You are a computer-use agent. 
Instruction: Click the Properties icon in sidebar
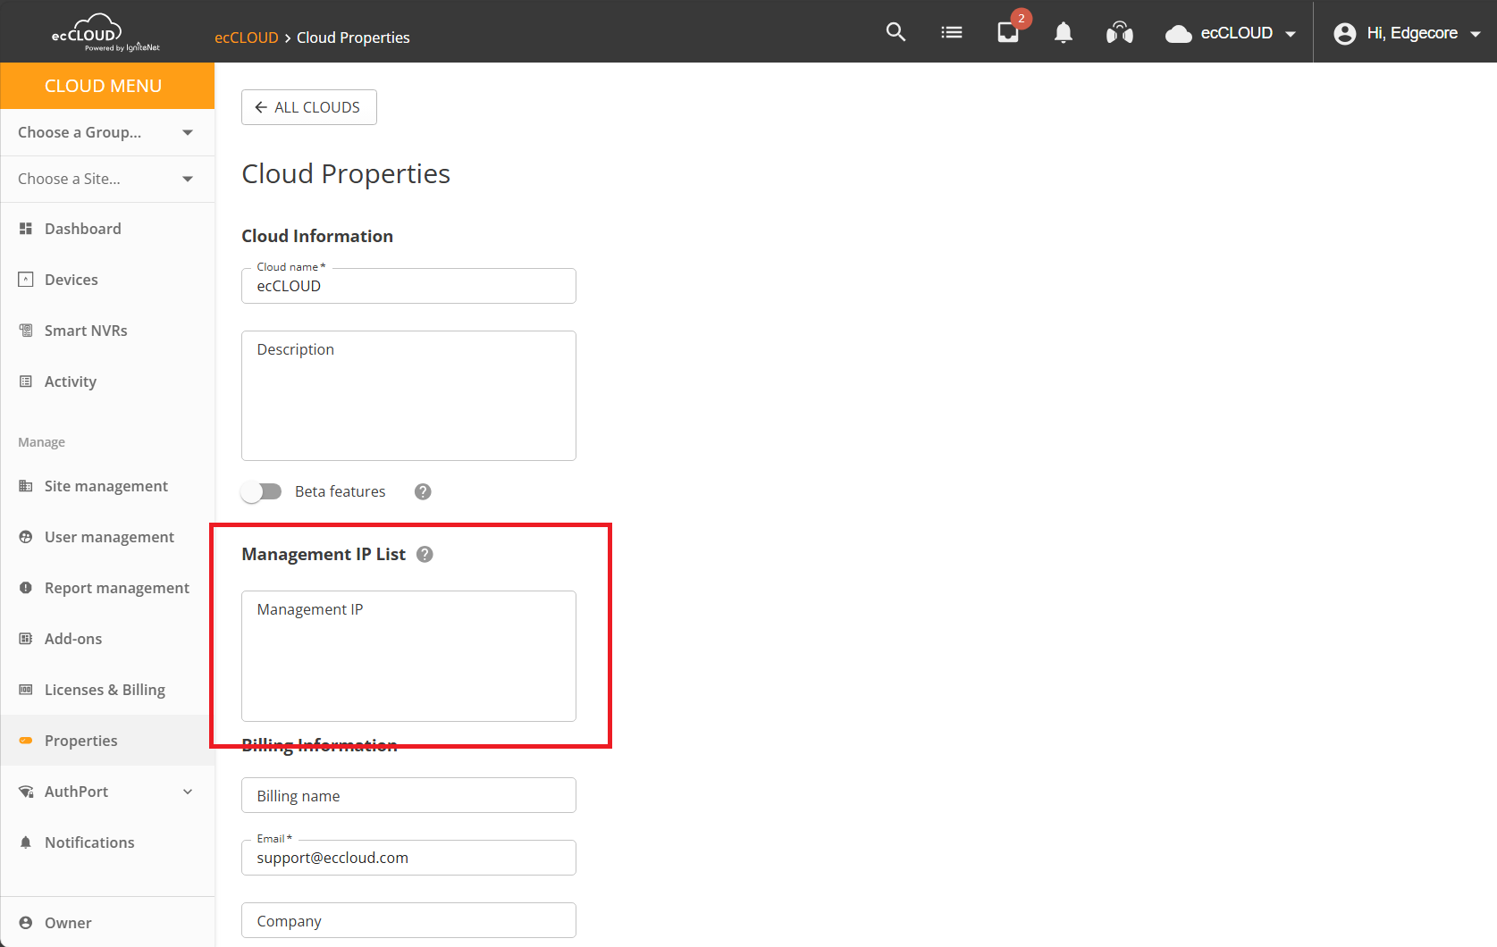click(26, 741)
